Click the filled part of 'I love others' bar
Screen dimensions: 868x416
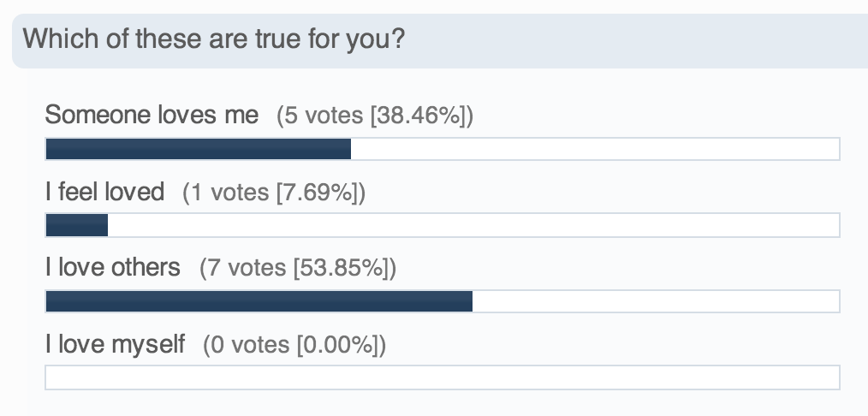pos(259,301)
